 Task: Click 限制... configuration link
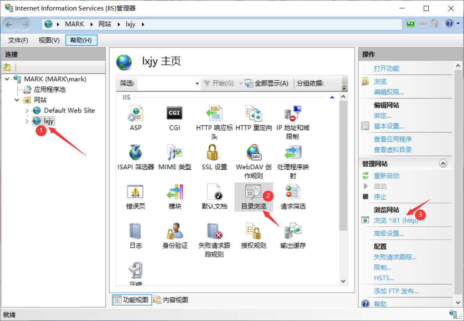click(382, 267)
